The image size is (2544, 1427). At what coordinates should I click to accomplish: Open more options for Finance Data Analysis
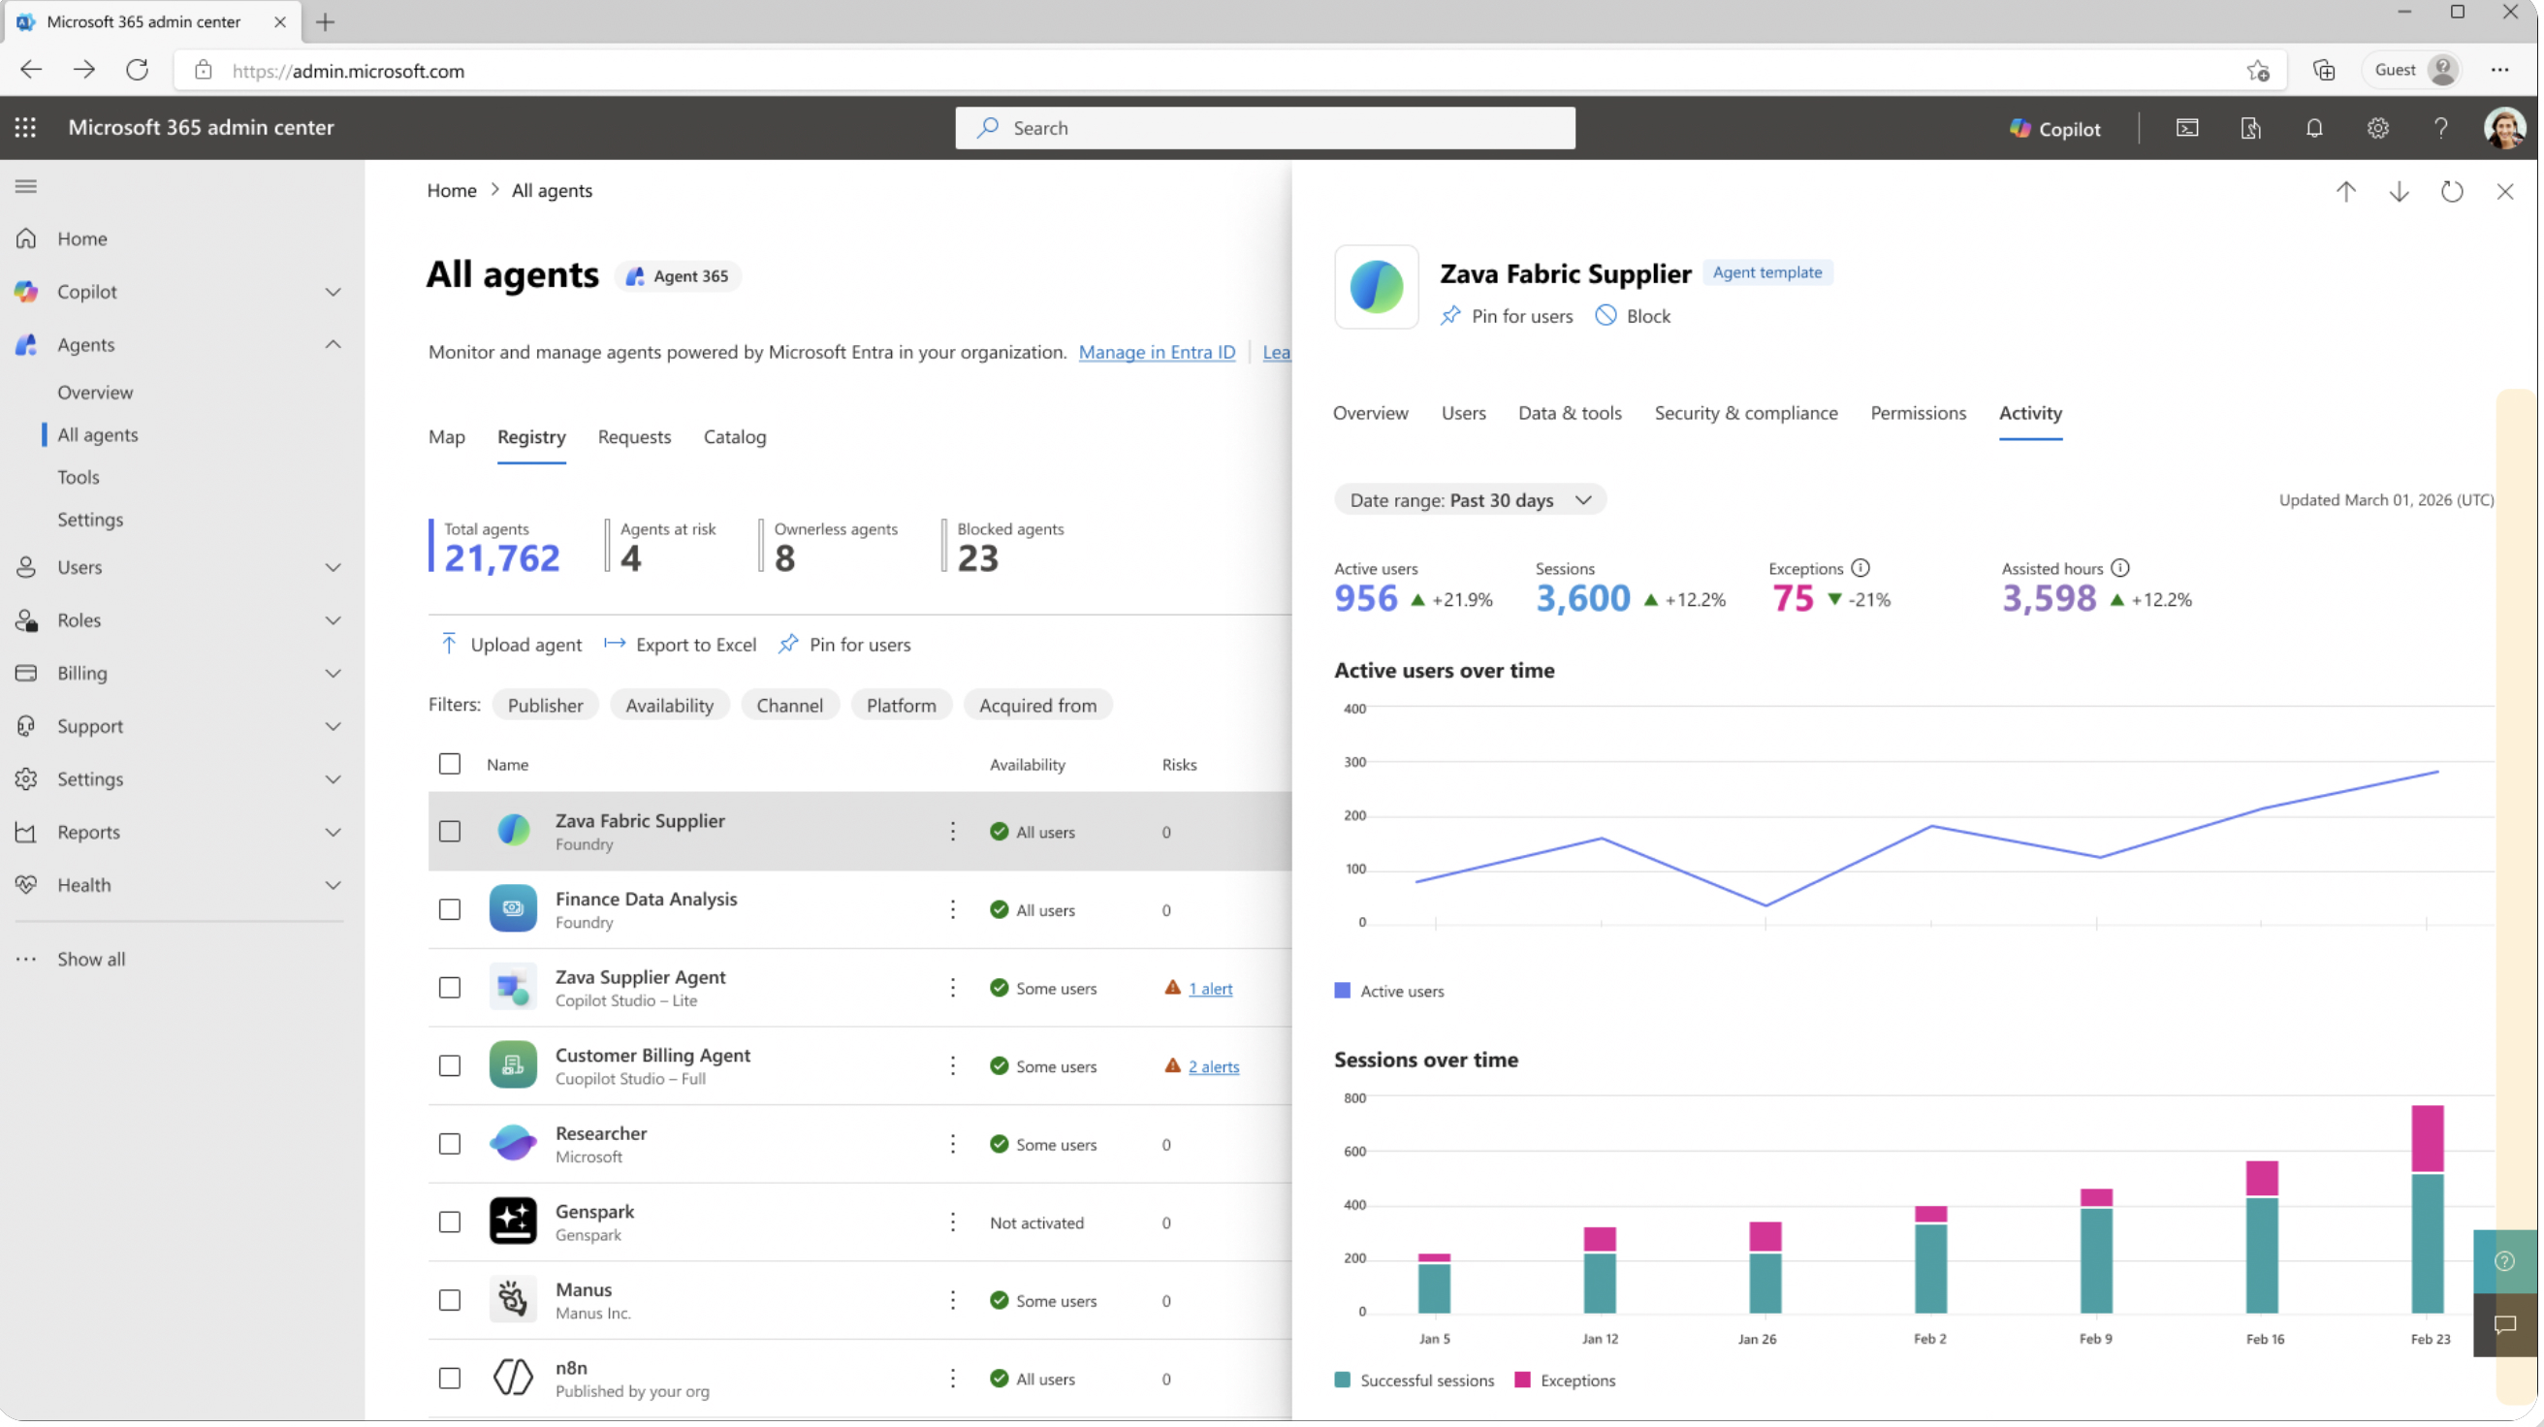tap(953, 909)
